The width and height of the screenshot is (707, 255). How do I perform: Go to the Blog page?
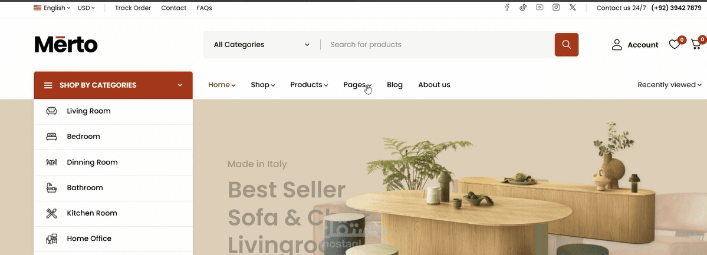pyautogui.click(x=394, y=85)
